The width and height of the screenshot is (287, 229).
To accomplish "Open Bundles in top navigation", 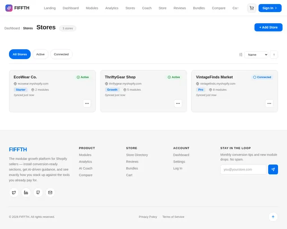I will pos(199,8).
